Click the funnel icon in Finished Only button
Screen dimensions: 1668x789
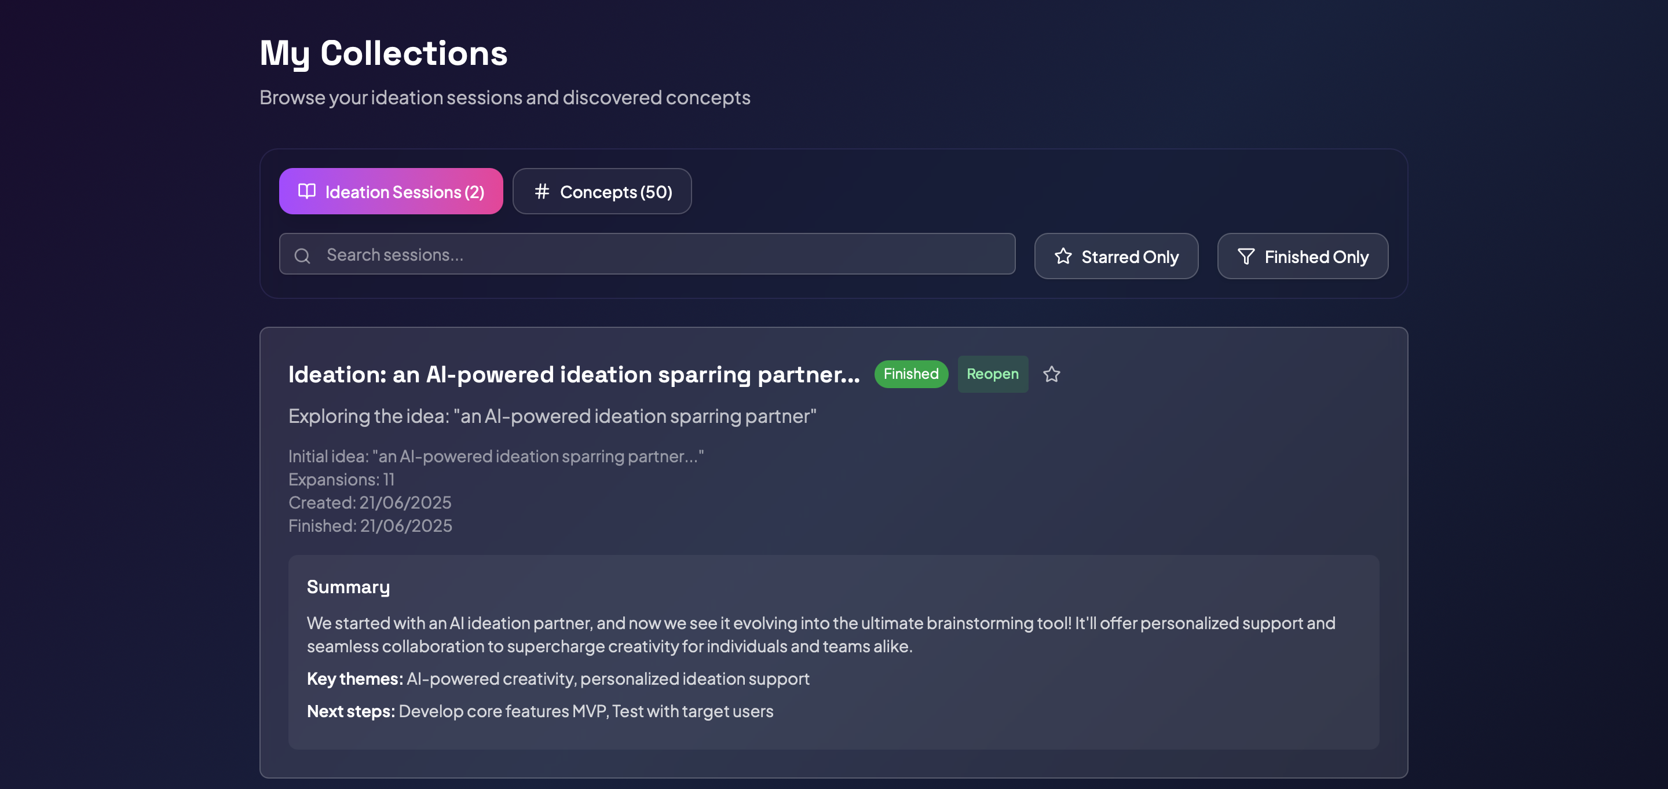[1246, 256]
